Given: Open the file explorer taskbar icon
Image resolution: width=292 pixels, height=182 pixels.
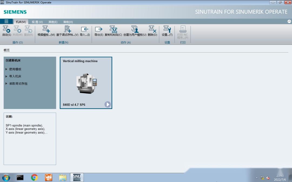Looking at the screenshot, I should 63,177.
